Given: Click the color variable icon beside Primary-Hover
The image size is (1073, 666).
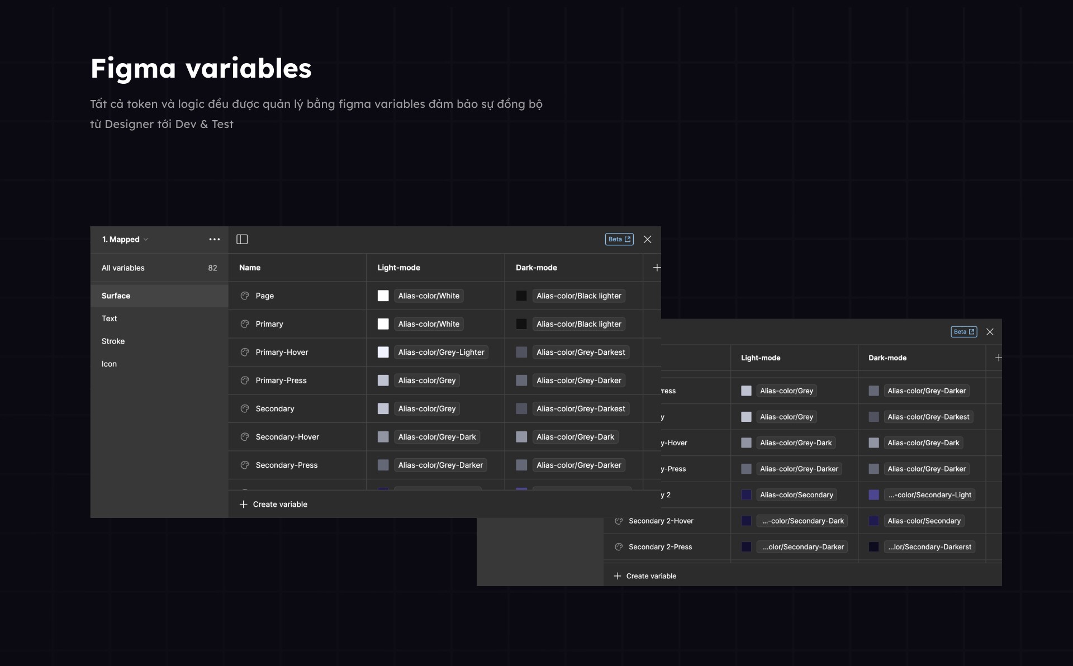Looking at the screenshot, I should point(245,352).
